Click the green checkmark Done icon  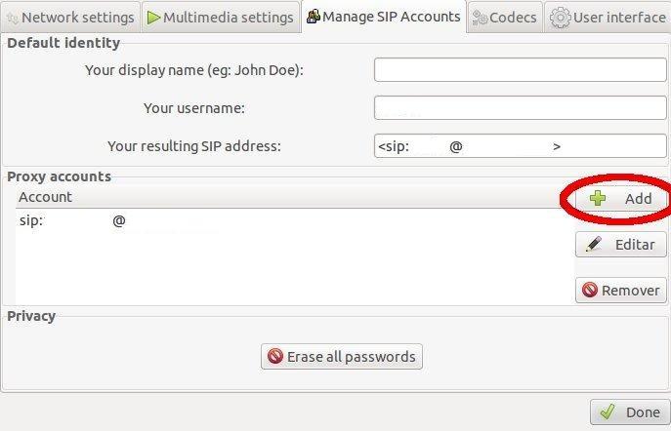tap(607, 411)
